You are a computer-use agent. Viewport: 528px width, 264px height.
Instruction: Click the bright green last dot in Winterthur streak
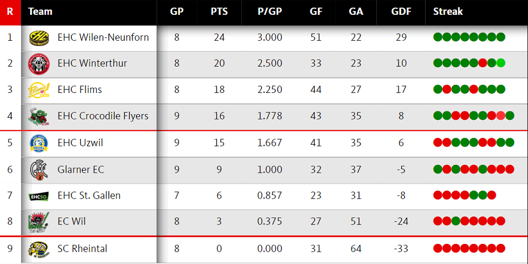[501, 63]
